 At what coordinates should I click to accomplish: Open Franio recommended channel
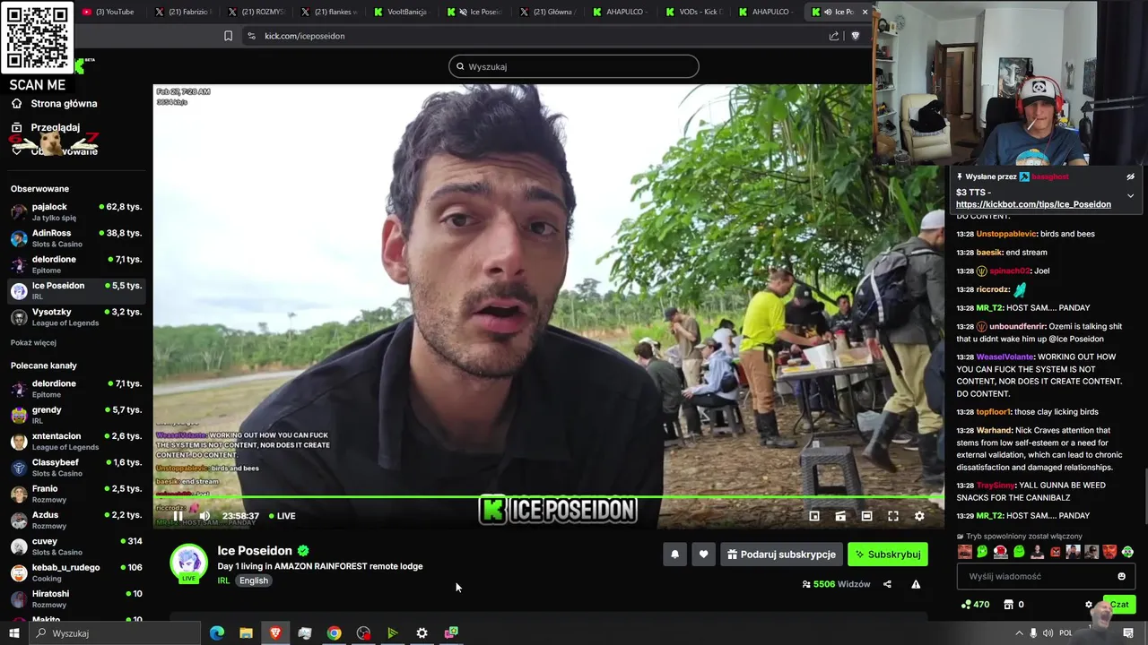tap(76, 494)
